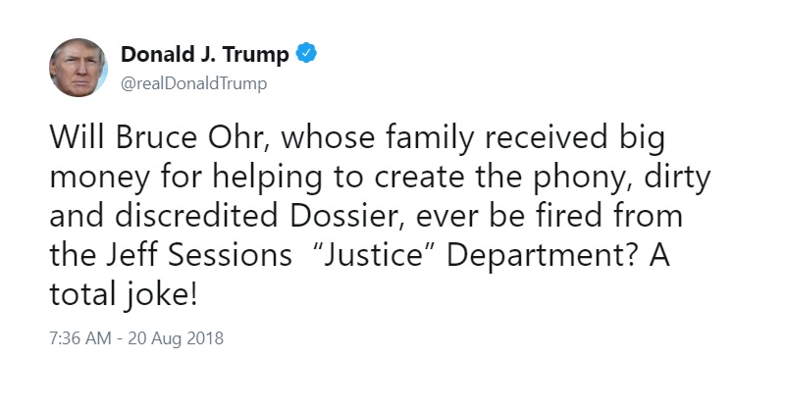Open the @realDonaldTrump handle link
This screenshot has height=411, width=785.
pos(193,83)
